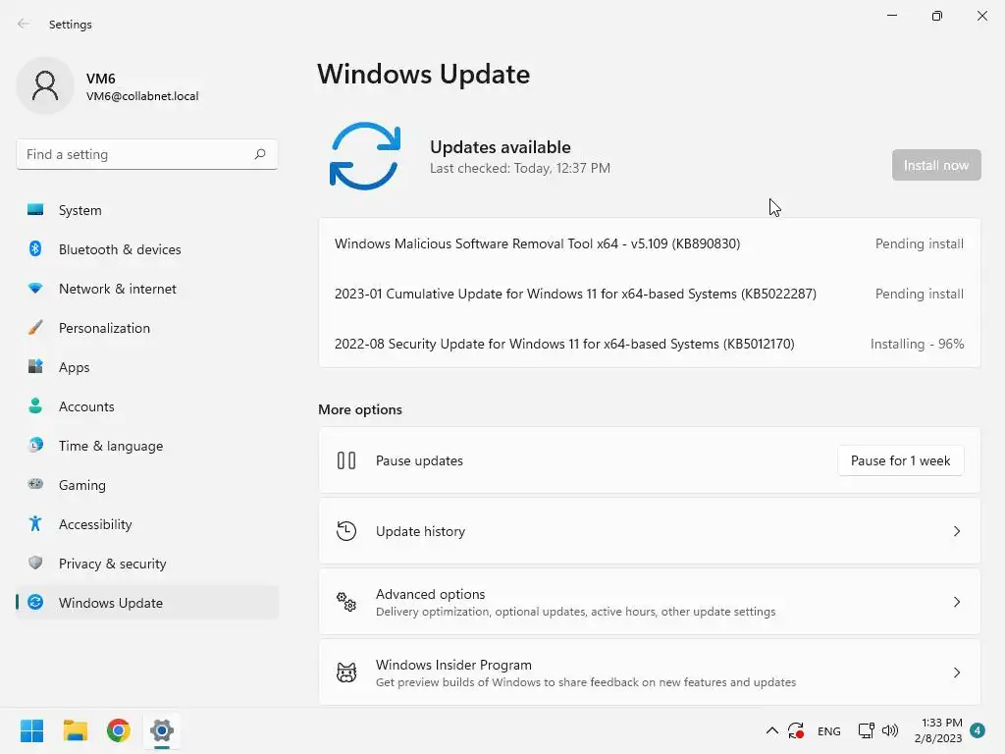The height and width of the screenshot is (754, 1005).
Task: Expand Update history chevron arrow
Action: pyautogui.click(x=956, y=531)
